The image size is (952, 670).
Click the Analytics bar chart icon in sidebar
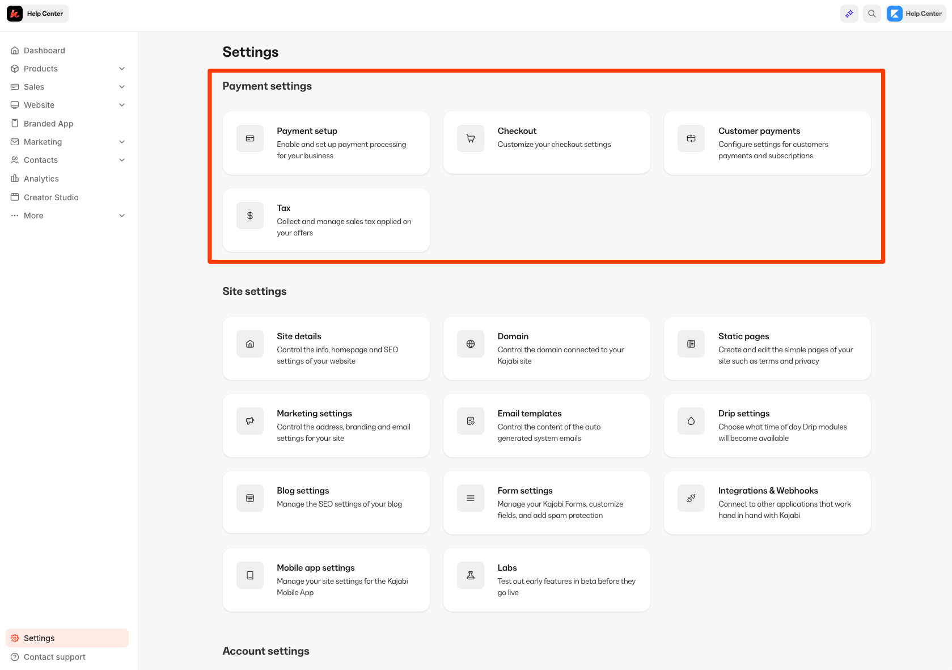point(15,178)
